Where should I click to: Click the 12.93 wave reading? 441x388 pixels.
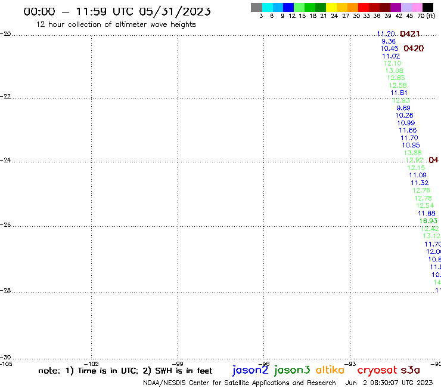coord(401,100)
